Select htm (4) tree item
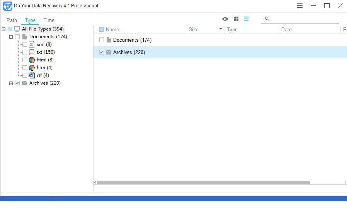Screen dimensions: 347x209 (x=44, y=68)
